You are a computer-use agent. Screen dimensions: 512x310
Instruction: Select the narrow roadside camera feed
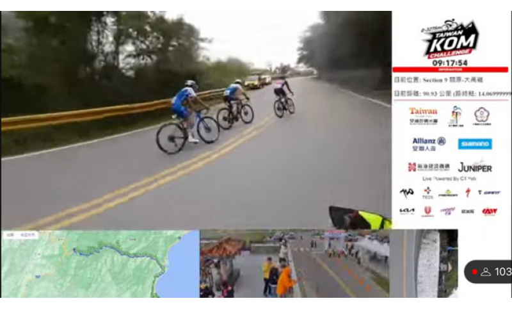coord(424,264)
